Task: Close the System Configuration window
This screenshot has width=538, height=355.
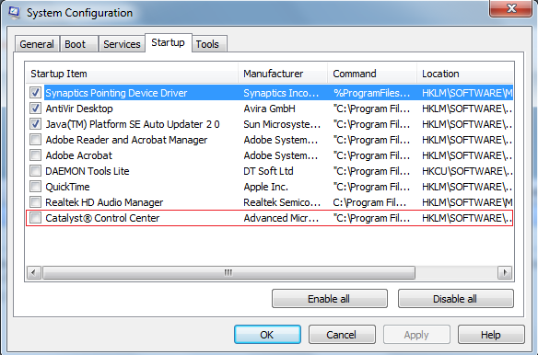Action: tap(511, 7)
